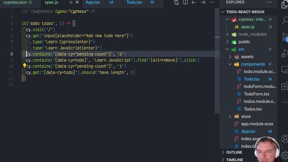
Task: Open Explorer panel more actions ellipsis
Action: (x=269, y=2)
